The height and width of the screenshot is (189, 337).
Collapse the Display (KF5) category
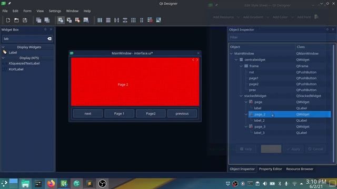coord(3,58)
